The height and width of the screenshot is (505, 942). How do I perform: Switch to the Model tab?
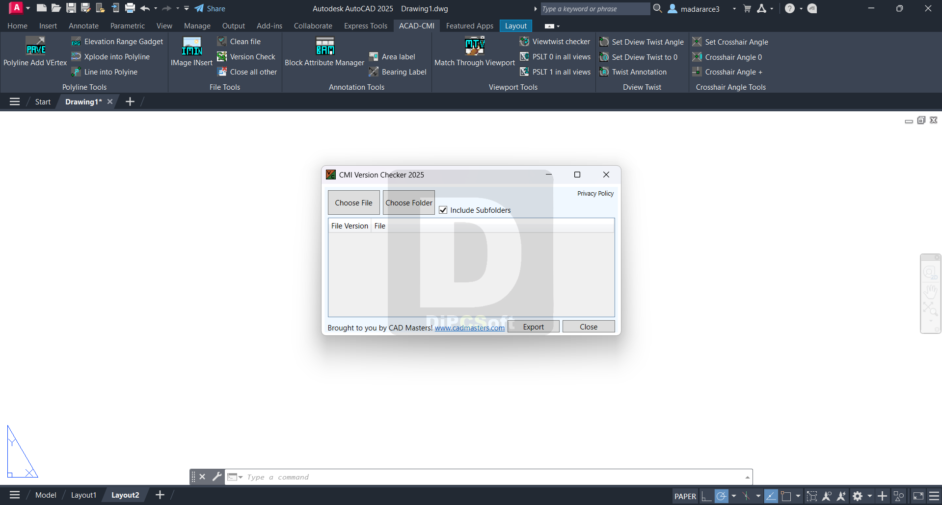click(x=46, y=495)
